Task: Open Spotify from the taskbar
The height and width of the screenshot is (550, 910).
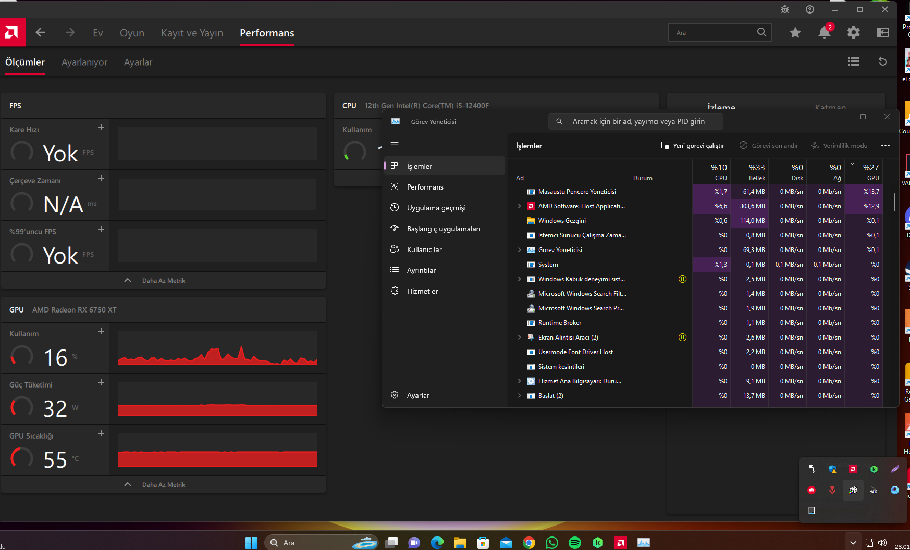Action: pos(575,543)
